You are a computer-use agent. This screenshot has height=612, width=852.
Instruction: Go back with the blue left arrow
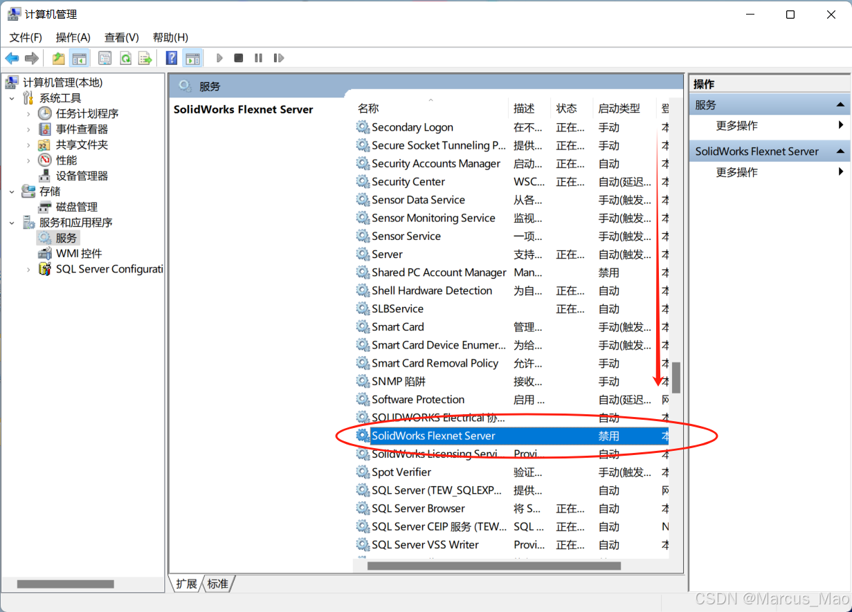click(12, 58)
